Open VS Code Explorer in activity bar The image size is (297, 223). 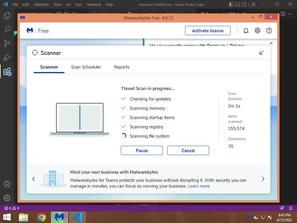coord(7,16)
